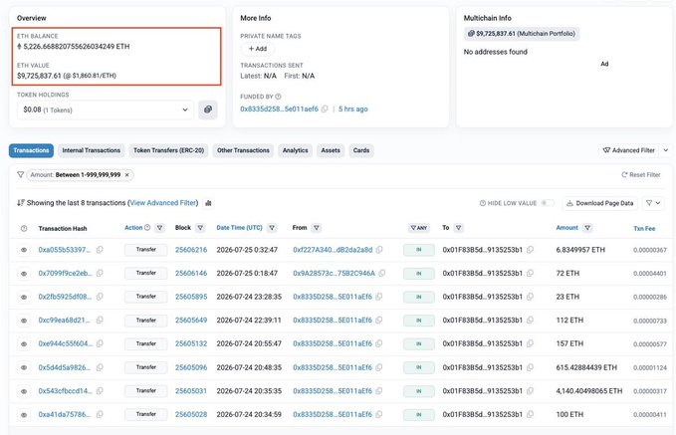Preview transaction 0xa055b53397 eye icon

[x=24, y=250]
